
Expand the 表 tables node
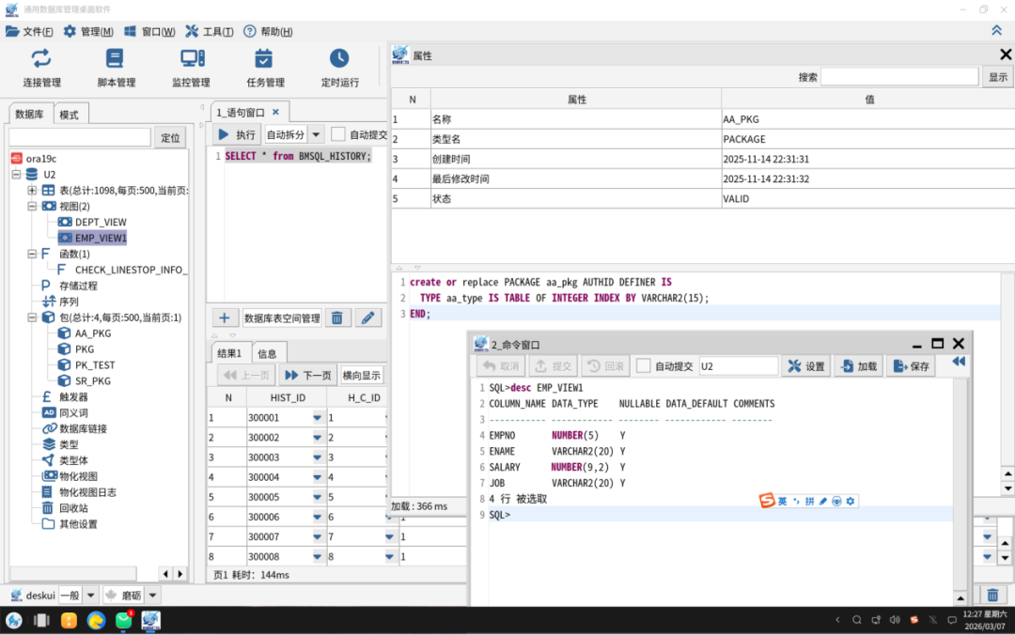point(32,191)
